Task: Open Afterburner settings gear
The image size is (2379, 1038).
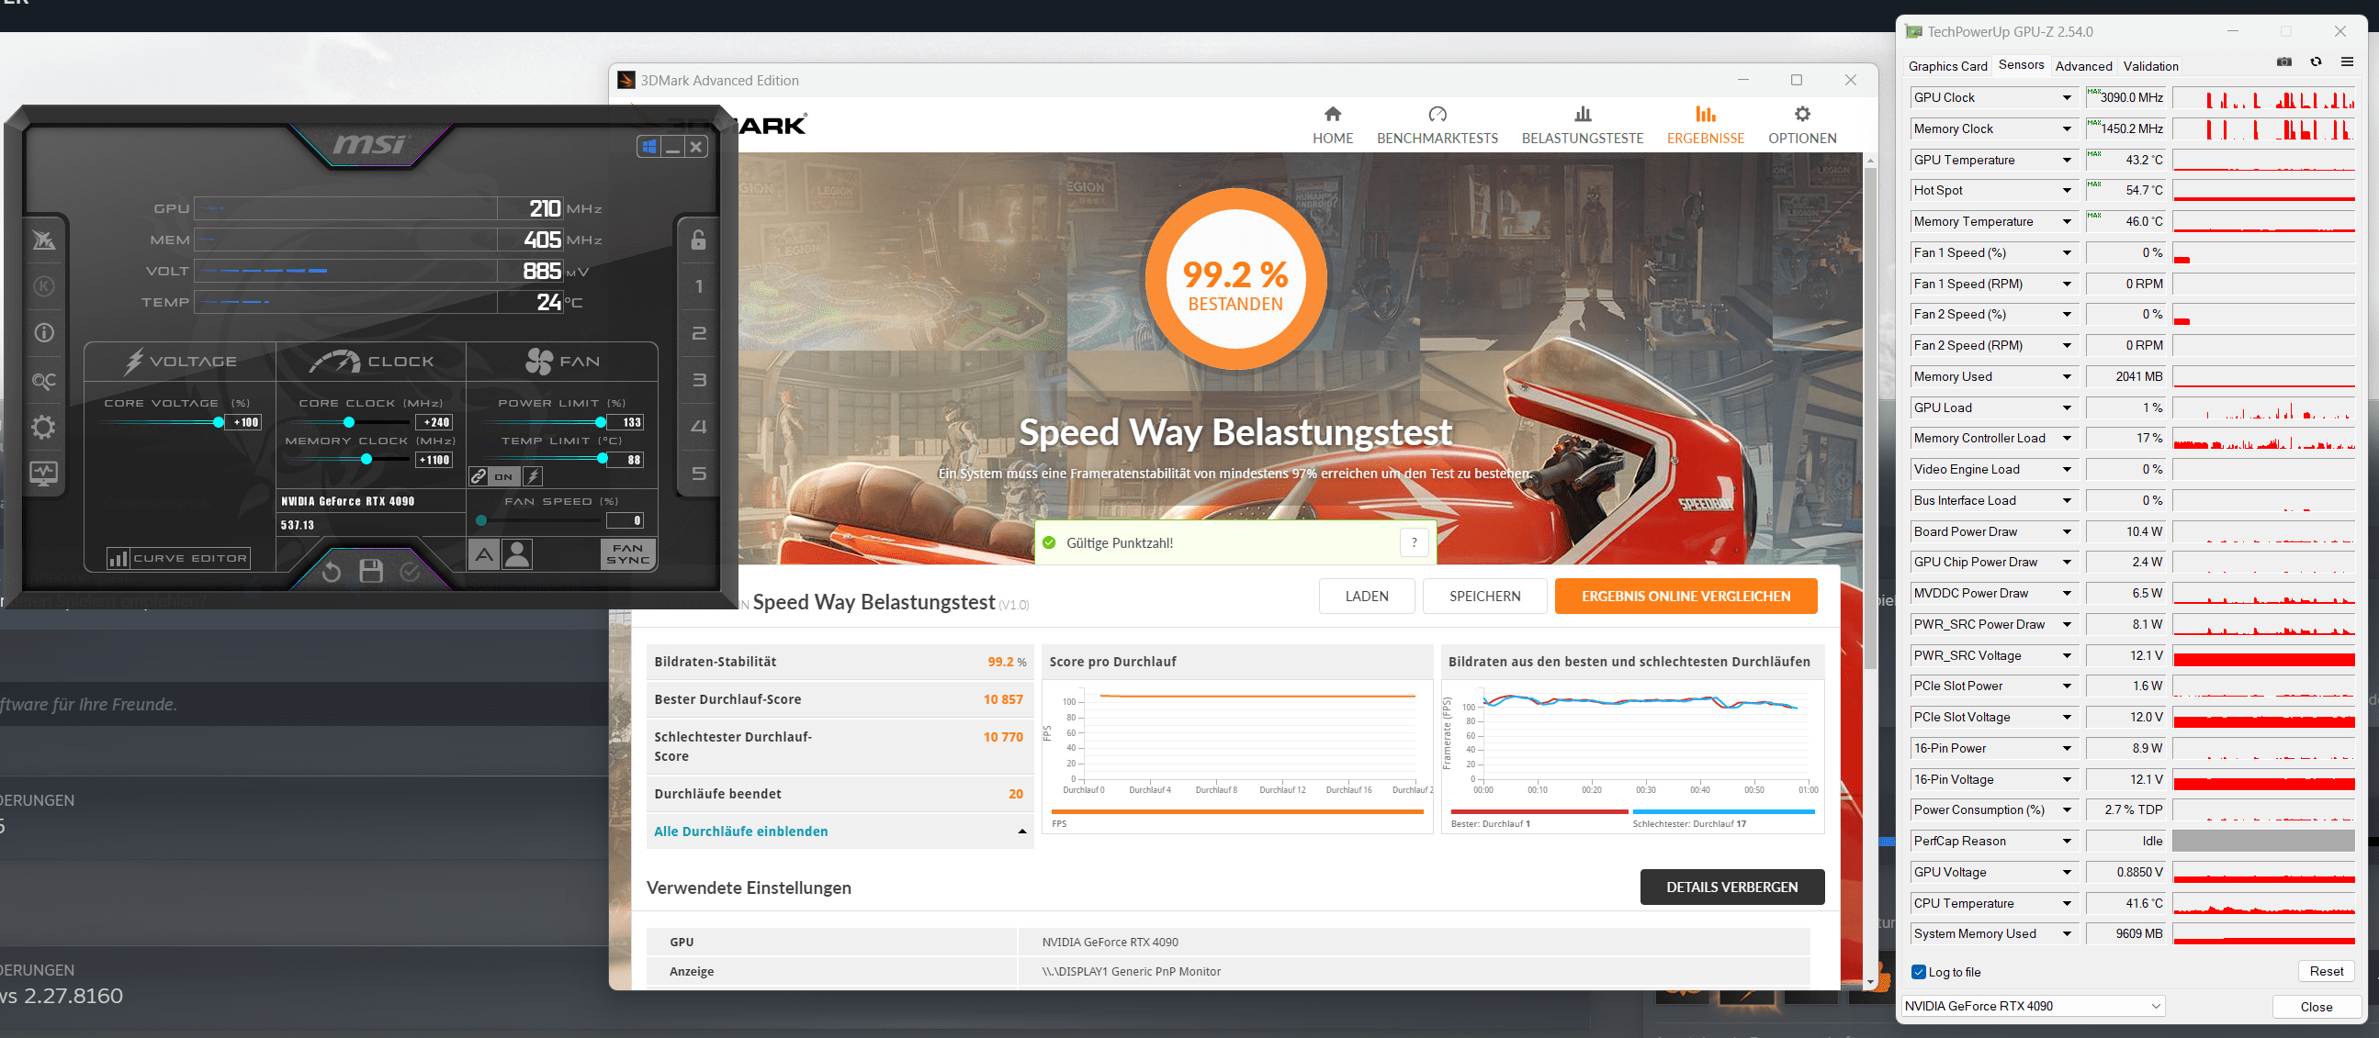Action: click(43, 427)
